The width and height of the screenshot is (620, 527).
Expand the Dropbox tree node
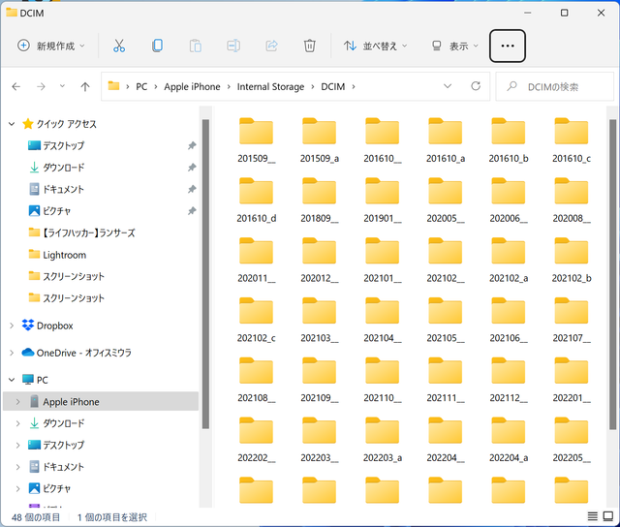pyautogui.click(x=12, y=325)
